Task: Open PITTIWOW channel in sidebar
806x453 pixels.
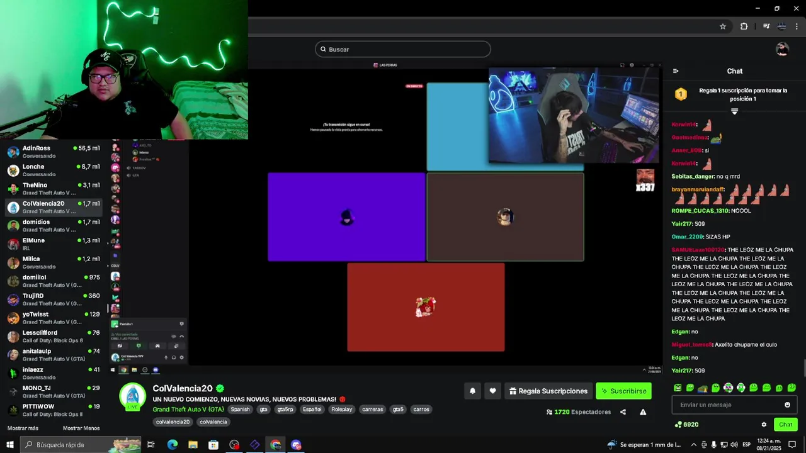Action: click(54, 410)
